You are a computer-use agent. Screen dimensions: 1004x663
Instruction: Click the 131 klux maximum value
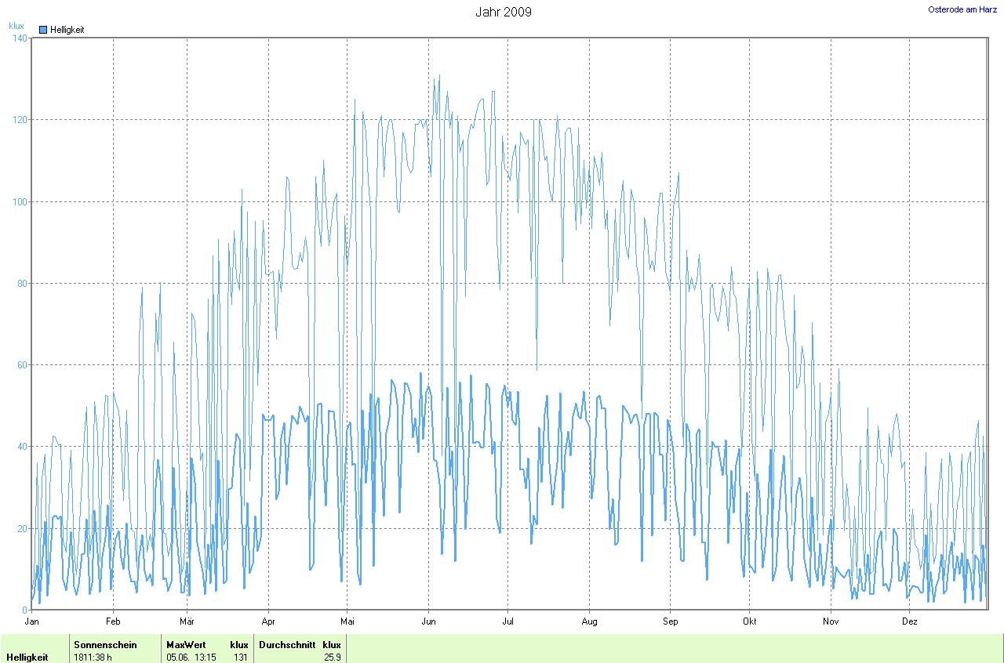(x=240, y=658)
